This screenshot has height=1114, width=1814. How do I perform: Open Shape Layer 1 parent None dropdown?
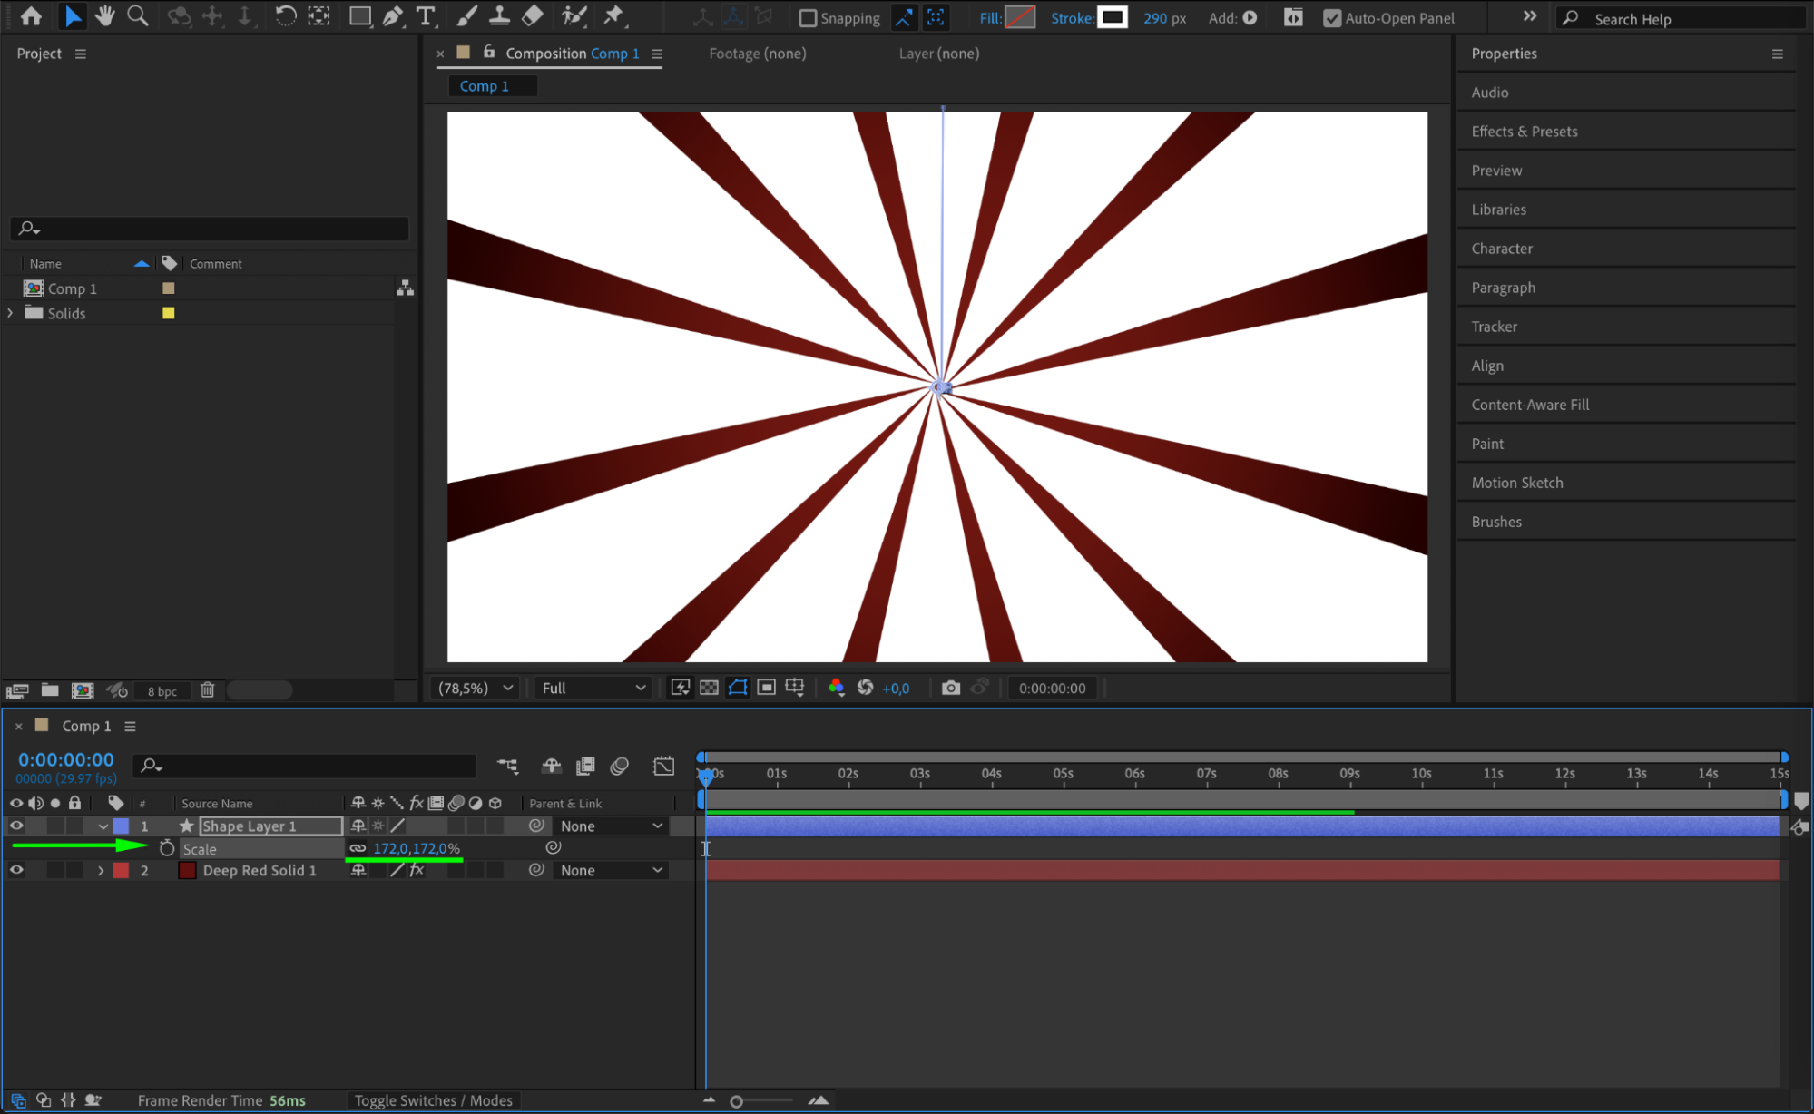click(x=612, y=826)
